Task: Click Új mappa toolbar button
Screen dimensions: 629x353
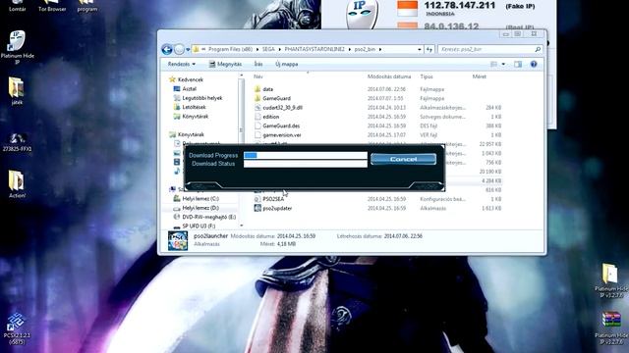Action: click(287, 64)
